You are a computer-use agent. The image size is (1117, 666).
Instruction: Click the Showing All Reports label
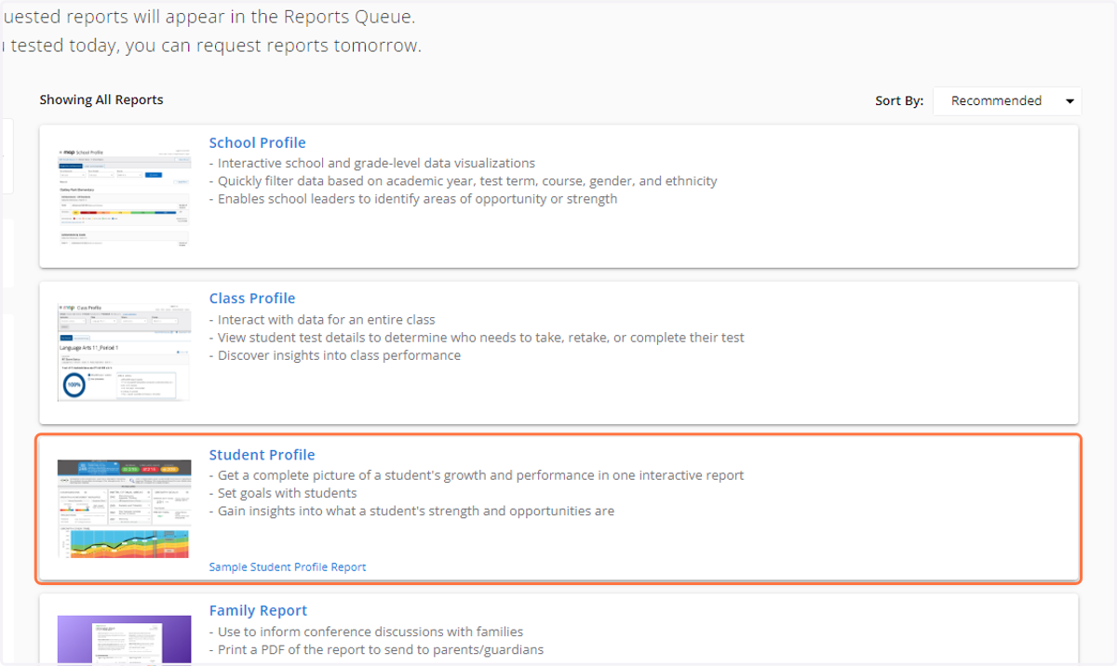click(x=101, y=100)
